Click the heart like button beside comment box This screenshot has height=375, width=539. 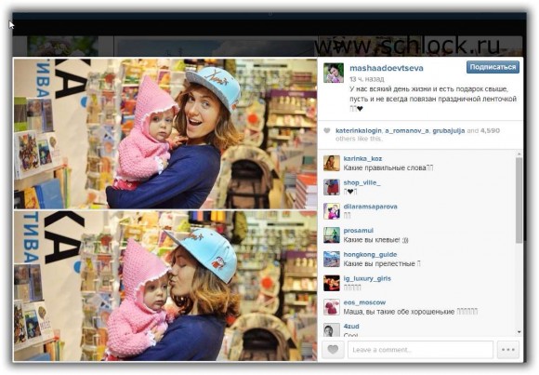333,350
